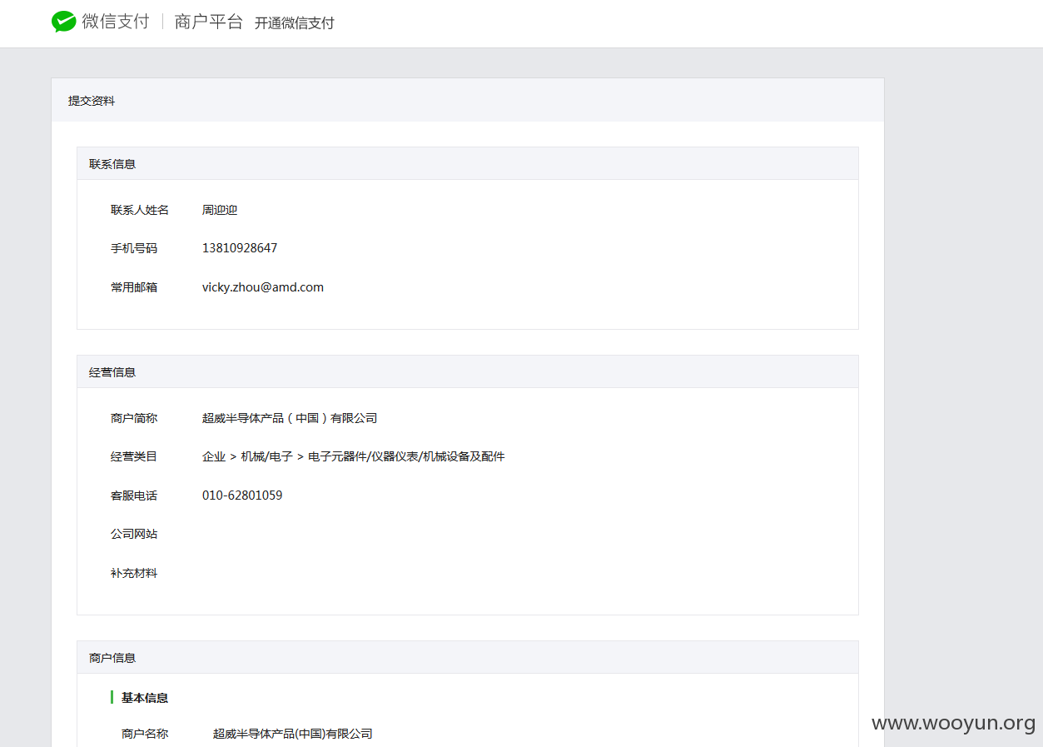
Task: Click the 补充材料 label
Action: coord(134,573)
